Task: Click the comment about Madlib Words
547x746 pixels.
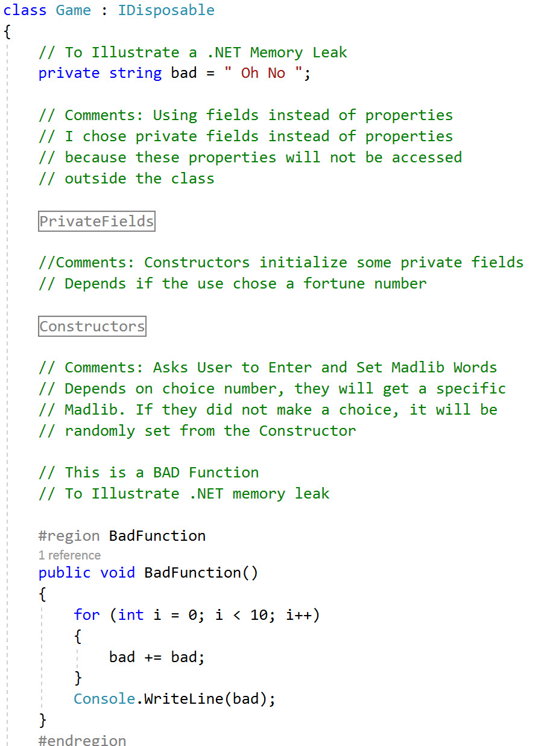Action: click(x=268, y=368)
